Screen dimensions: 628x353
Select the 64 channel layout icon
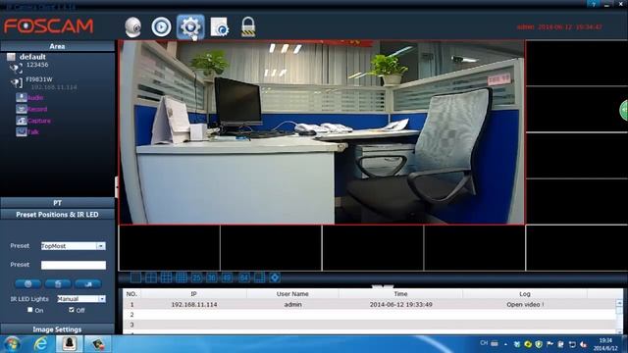244,277
